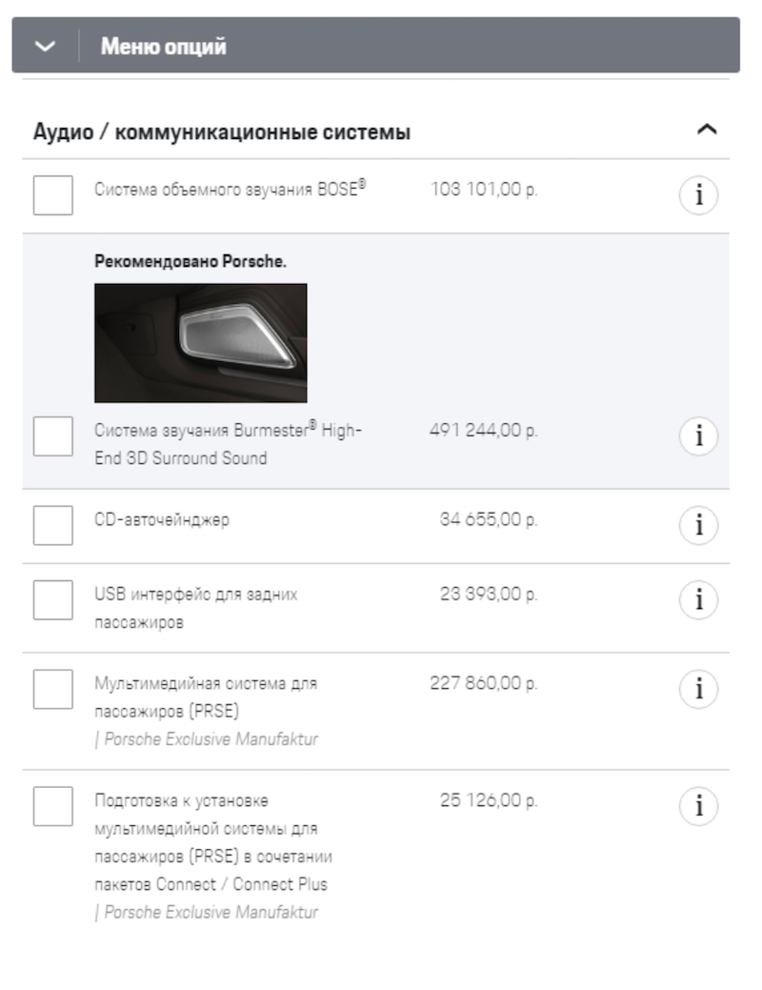
Task: Show info for 227 860,00 р. PRSE multimedia system
Action: 698,688
